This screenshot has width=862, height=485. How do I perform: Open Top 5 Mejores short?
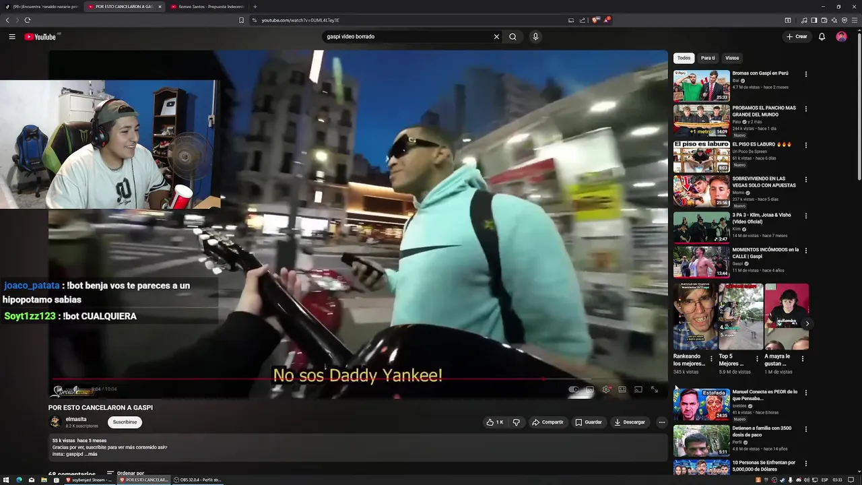coord(741,317)
